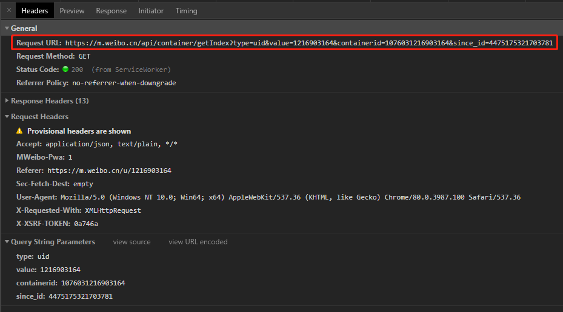Click 'value: 1216903164' parameter
Image resolution: width=563 pixels, height=312 pixels.
(48, 270)
